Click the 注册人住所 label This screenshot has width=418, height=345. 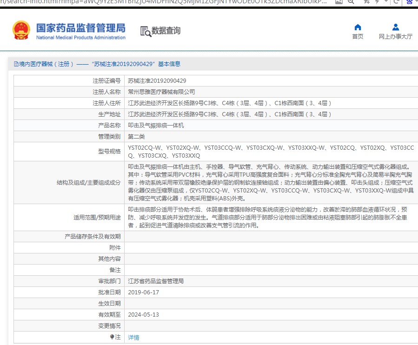[106, 103]
